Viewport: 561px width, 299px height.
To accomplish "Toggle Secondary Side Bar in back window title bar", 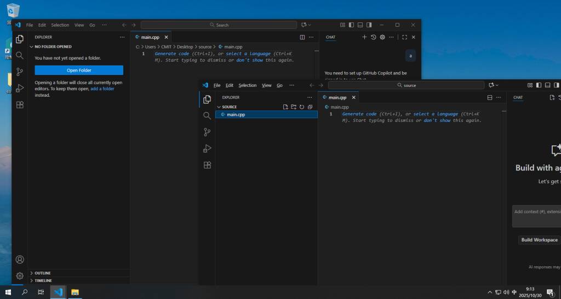I will (x=369, y=25).
